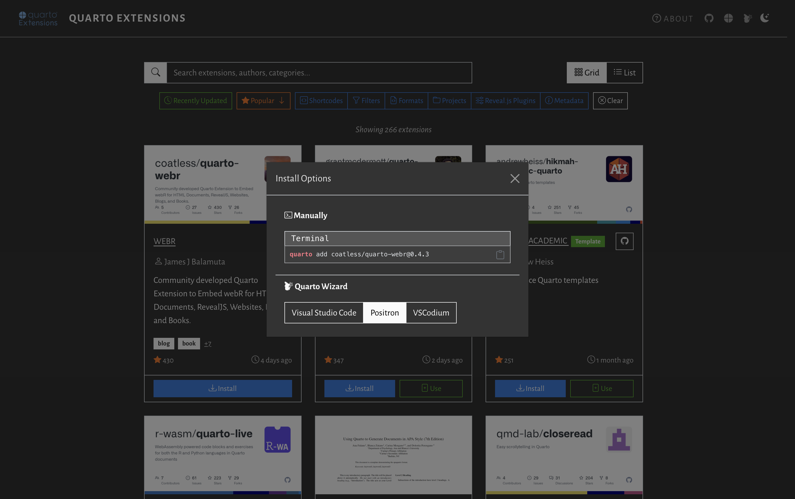Select Visual Studio Code in Quarto Wizard

click(324, 313)
